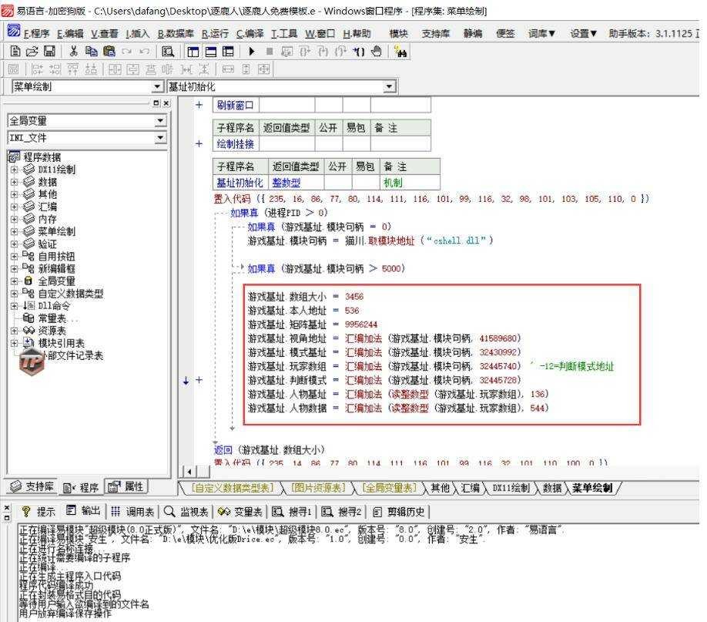
Task: Select the 程序数据 root tree item
Action: coord(42,157)
